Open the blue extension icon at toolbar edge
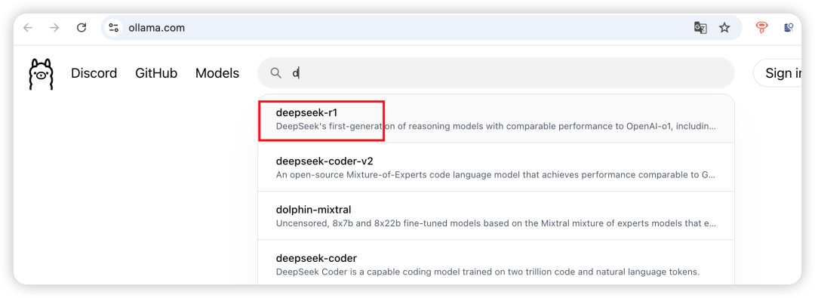 (x=789, y=28)
